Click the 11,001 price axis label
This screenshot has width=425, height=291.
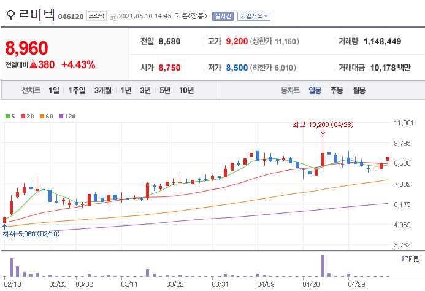(x=404, y=123)
